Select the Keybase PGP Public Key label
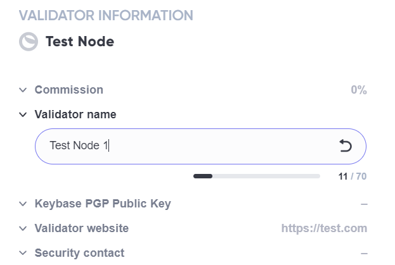395x265 pixels. click(x=103, y=204)
